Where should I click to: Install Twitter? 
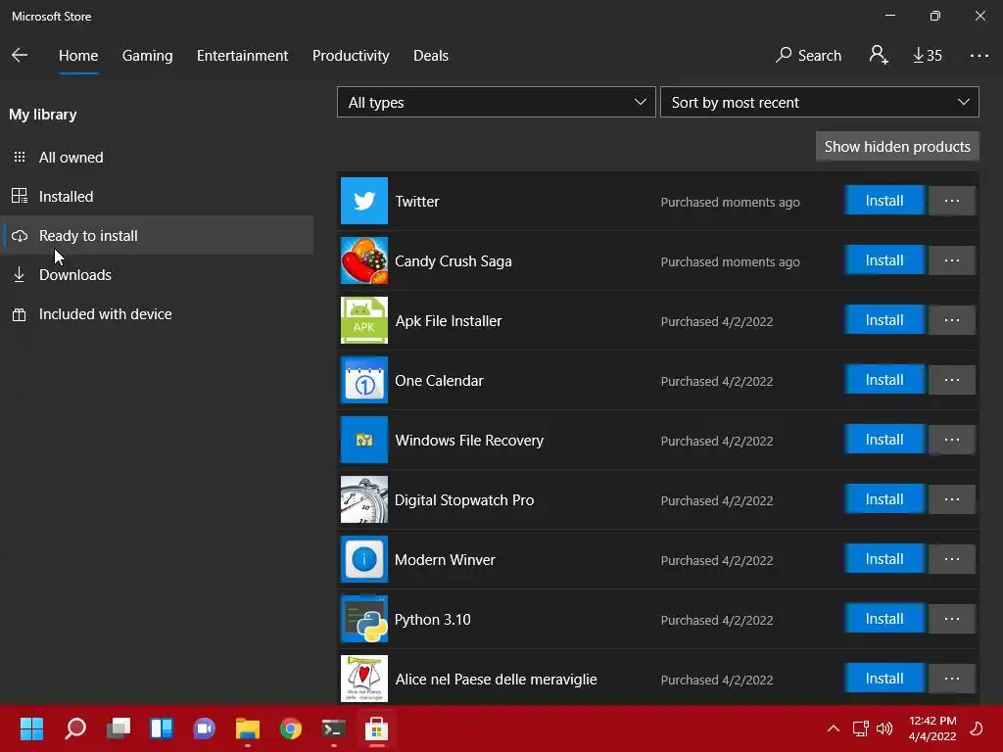click(x=884, y=201)
